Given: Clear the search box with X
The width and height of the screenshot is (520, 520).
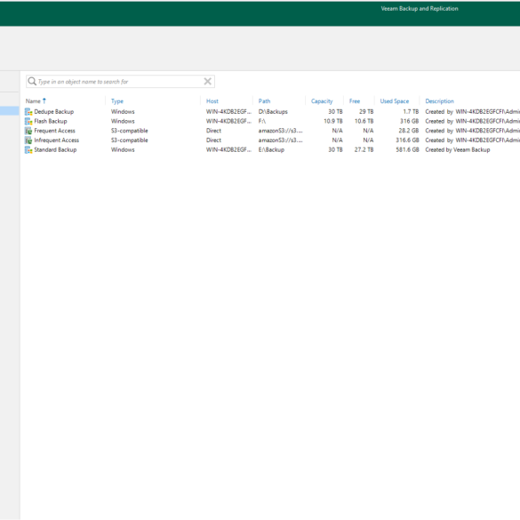Looking at the screenshot, I should (x=208, y=81).
